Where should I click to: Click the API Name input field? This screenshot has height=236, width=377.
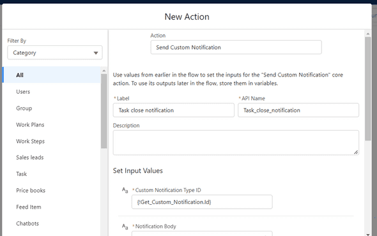[x=298, y=110]
